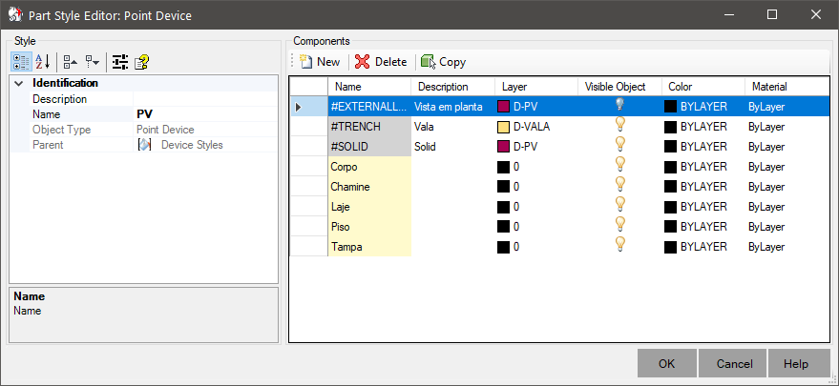Open the D-VALA layer cell for #TRENCH
This screenshot has width=839, height=386.
(x=536, y=127)
